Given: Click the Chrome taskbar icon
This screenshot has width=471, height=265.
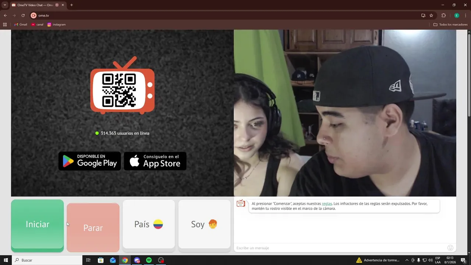Looking at the screenshot, I should (125, 260).
